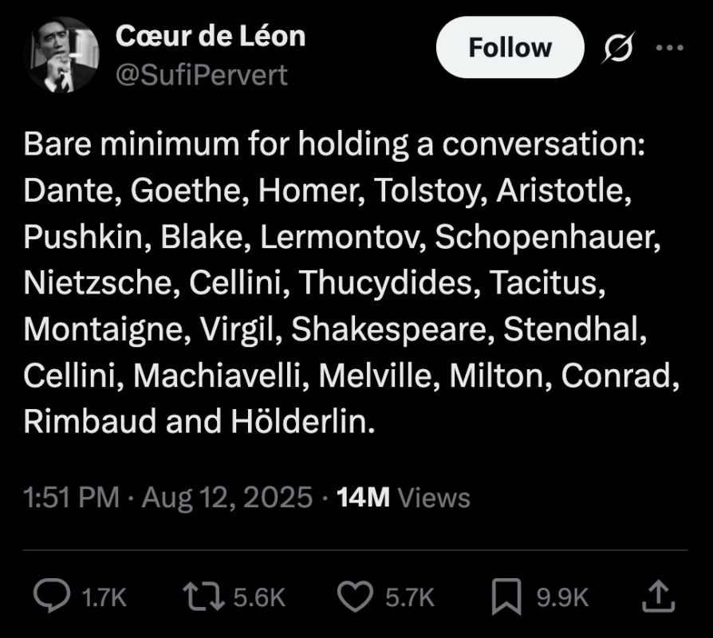Click the reply speech bubble icon

click(51, 597)
